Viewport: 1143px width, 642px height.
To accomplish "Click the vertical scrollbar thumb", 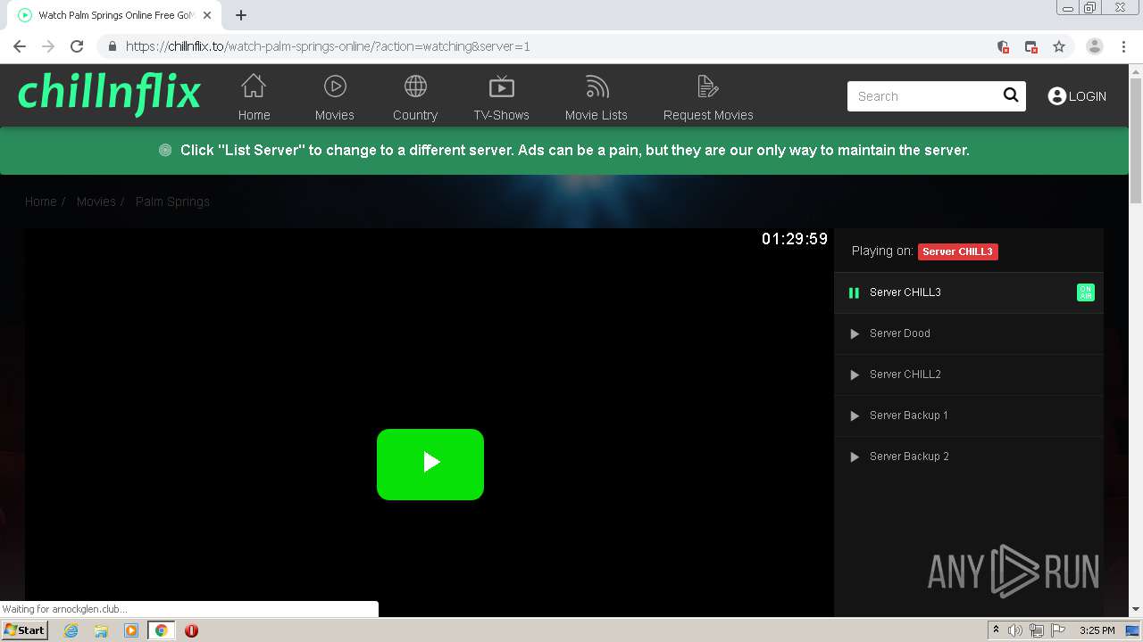I will (x=1136, y=140).
